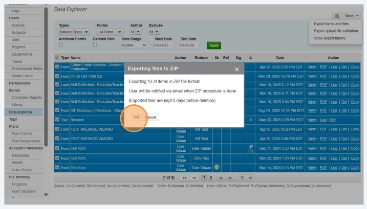This screenshot has width=367, height=209.
Task: Copy the Nov 14, 2024 Test form
Action: pos(355,168)
